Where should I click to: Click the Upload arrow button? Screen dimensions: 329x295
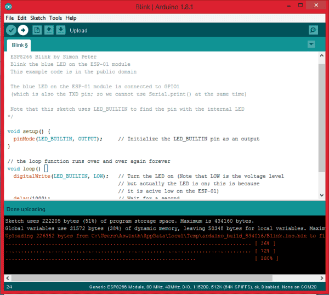(23, 30)
